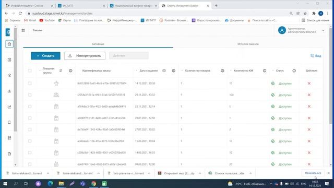Open info icon for Дата создания column

coord(173,70)
